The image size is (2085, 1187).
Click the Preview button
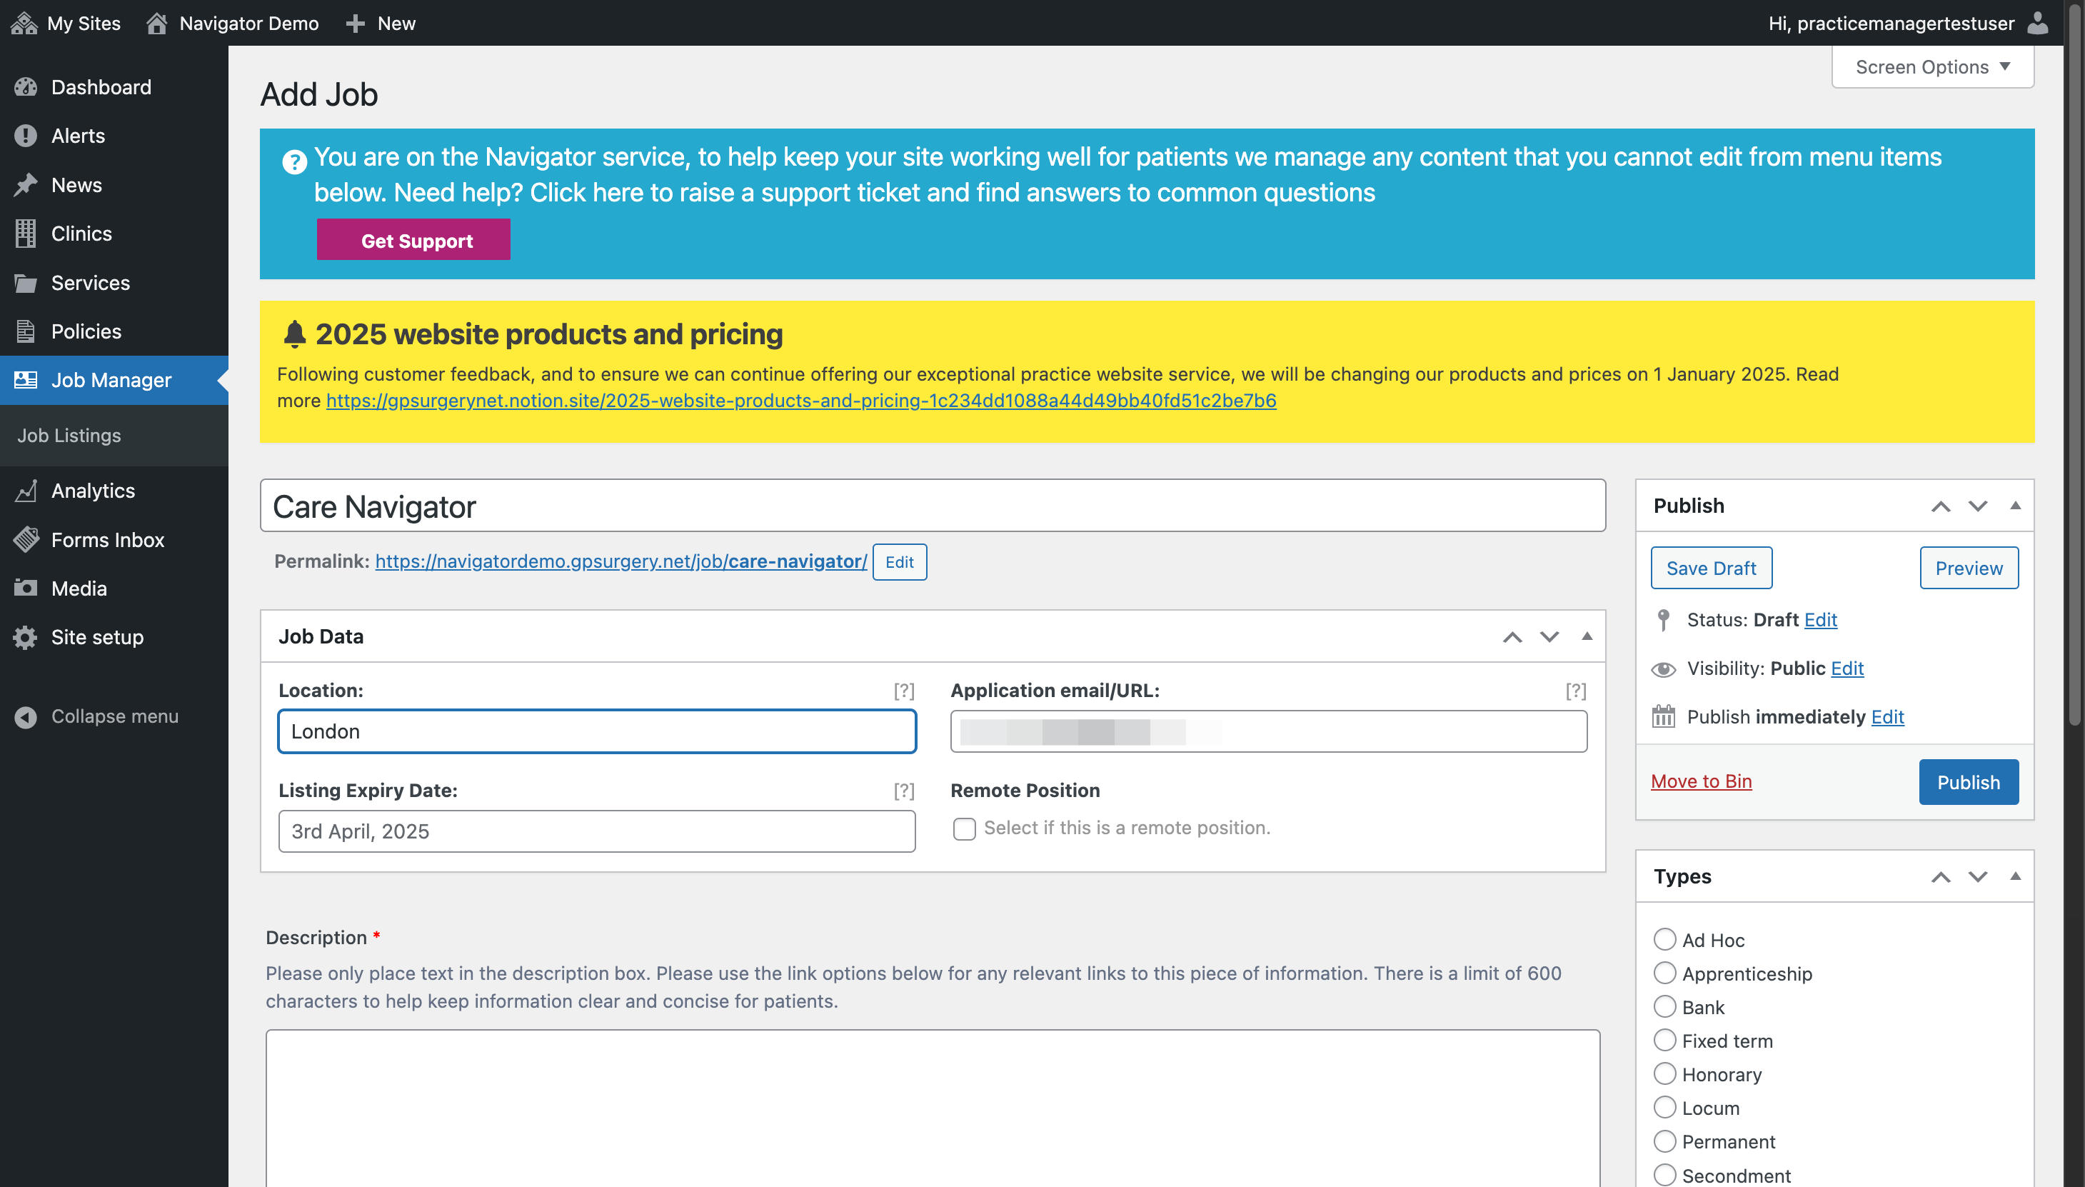(1969, 569)
